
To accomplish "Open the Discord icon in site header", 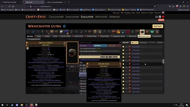I will [160, 17].
